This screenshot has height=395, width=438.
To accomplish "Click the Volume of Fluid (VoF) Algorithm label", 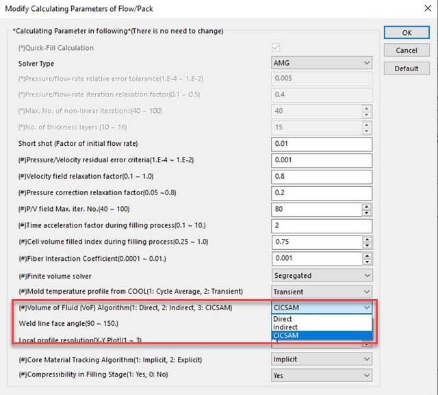I will [125, 307].
